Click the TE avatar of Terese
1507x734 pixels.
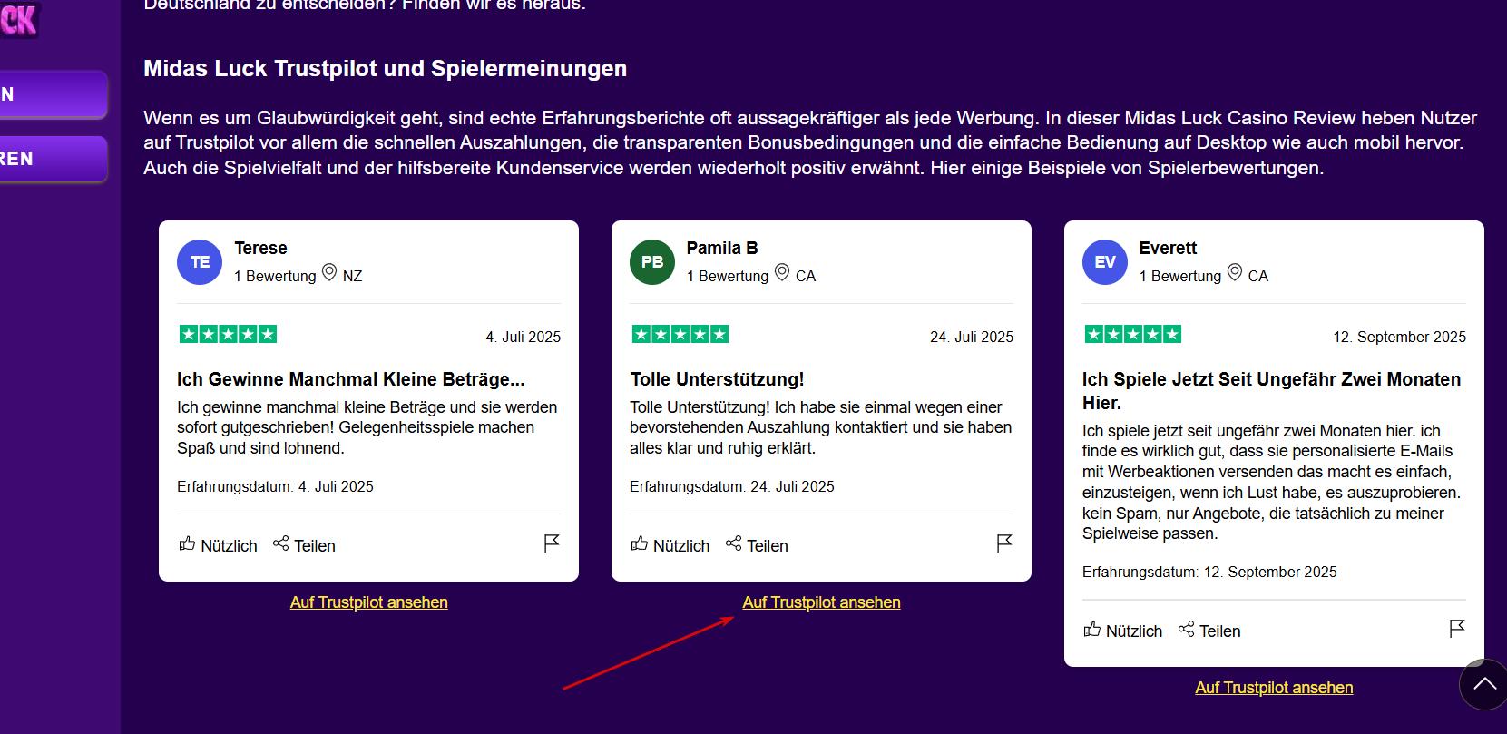[x=200, y=262]
